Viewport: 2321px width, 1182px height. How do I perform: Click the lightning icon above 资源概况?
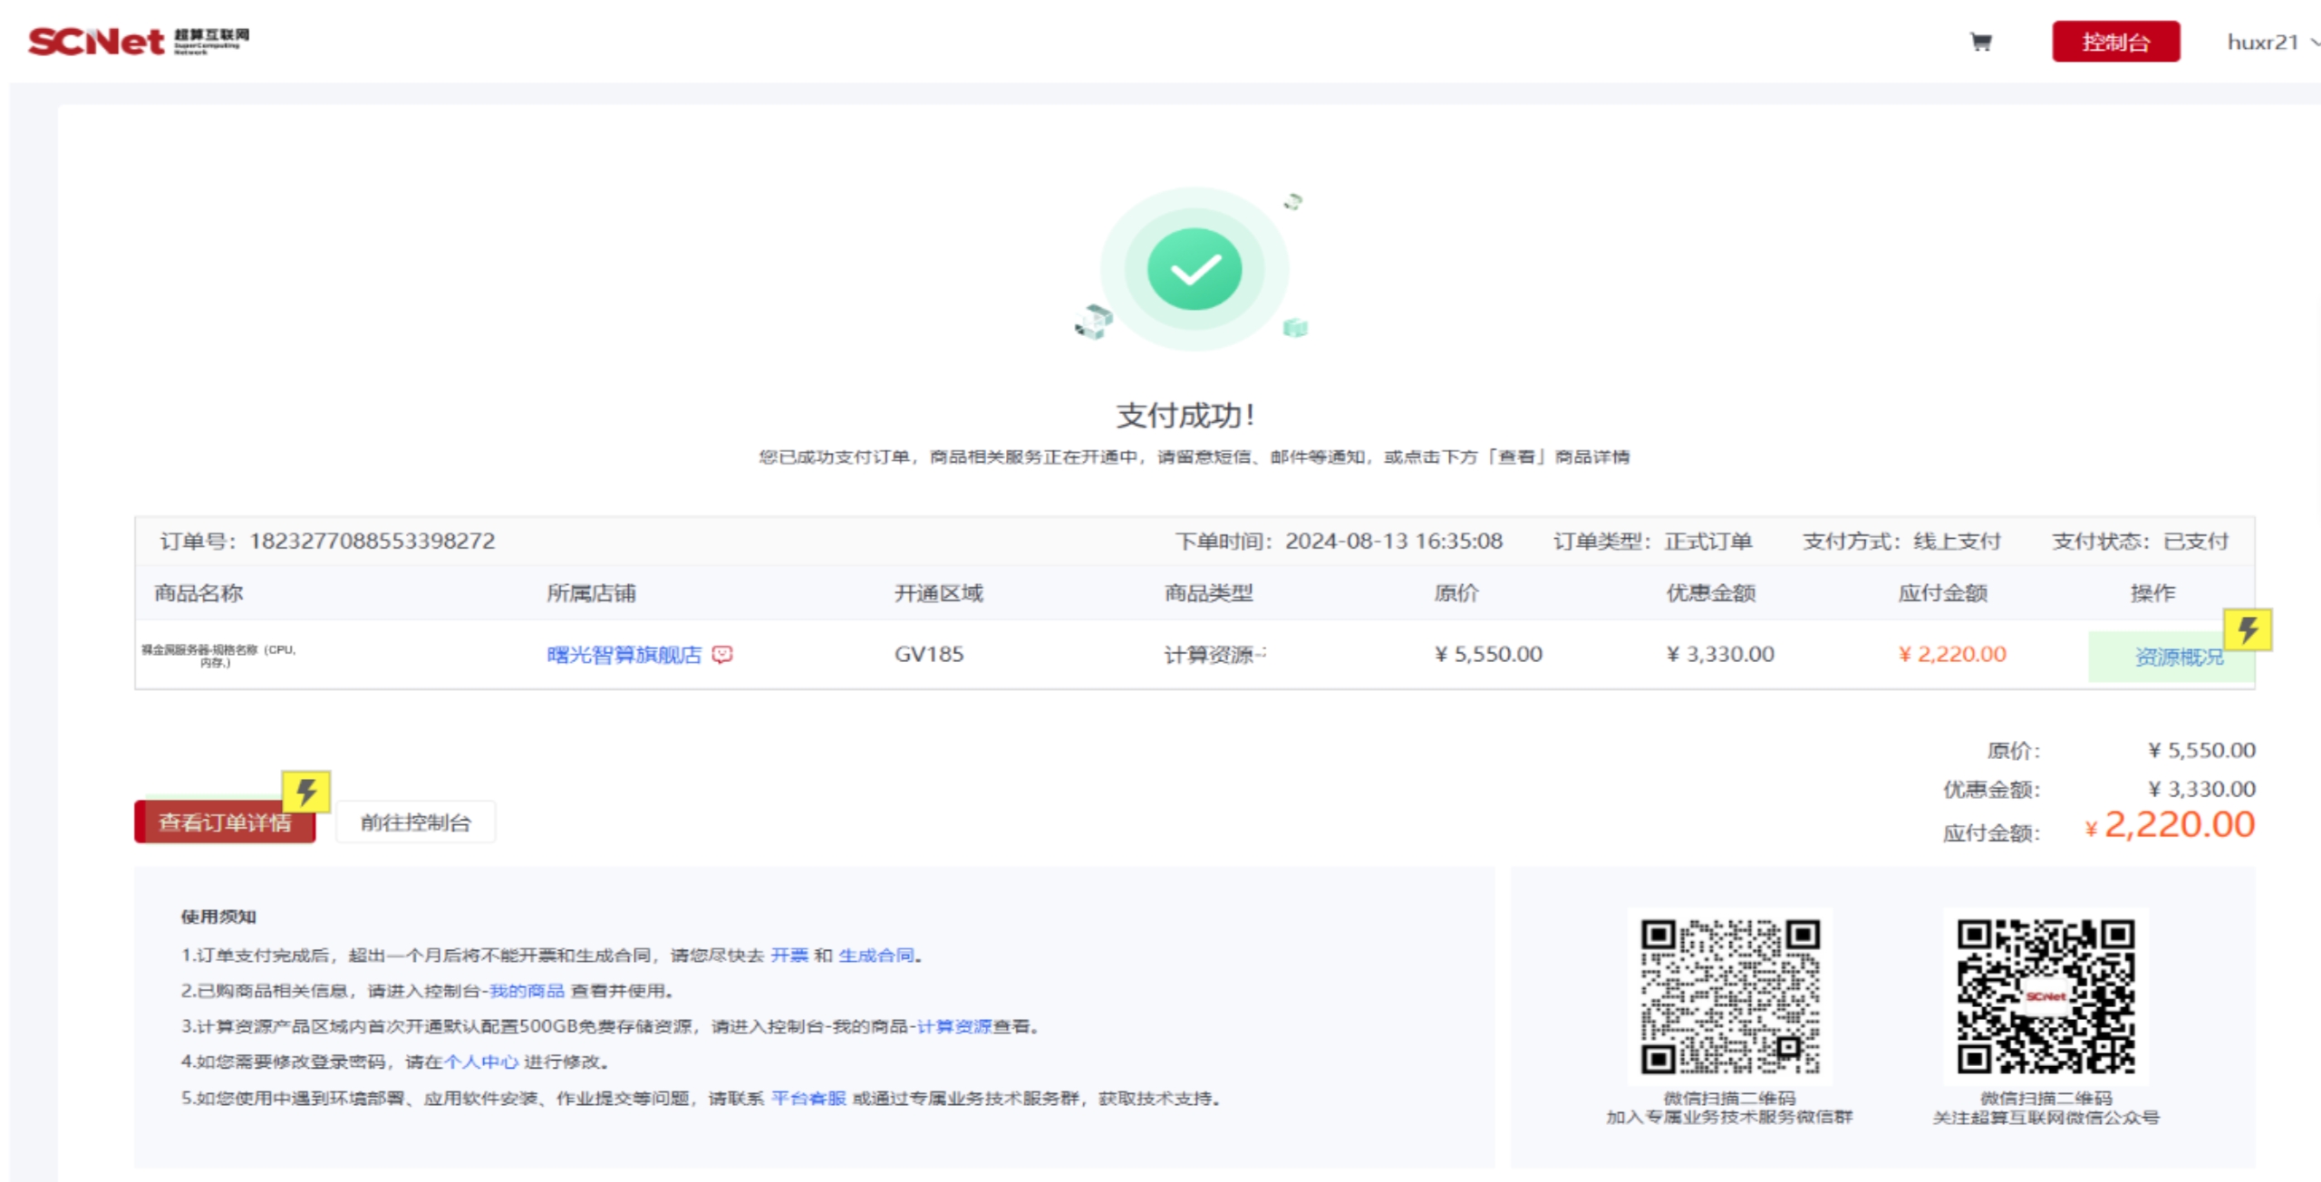(2246, 629)
